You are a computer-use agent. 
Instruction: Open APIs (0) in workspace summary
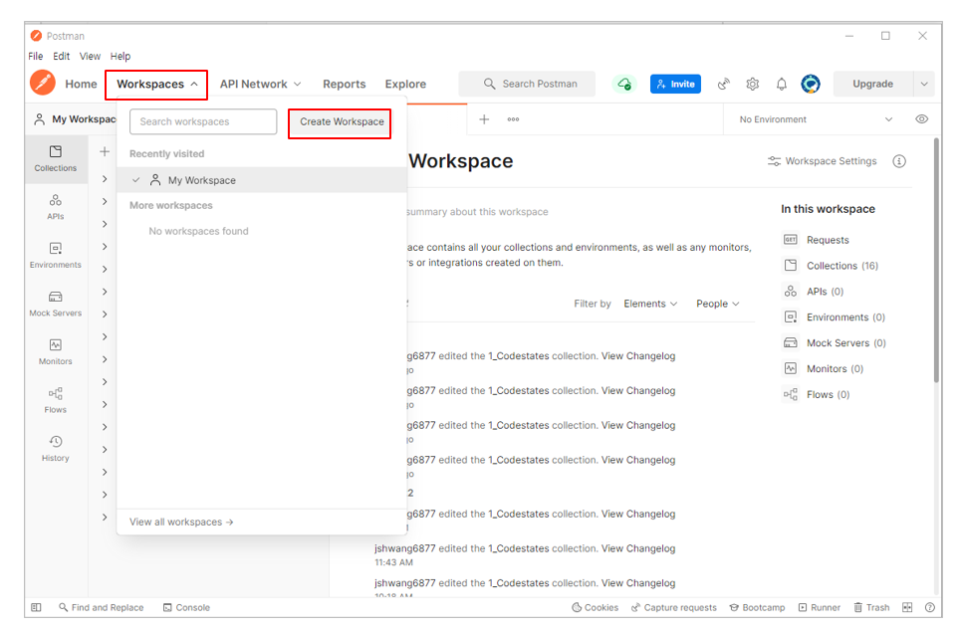point(814,292)
